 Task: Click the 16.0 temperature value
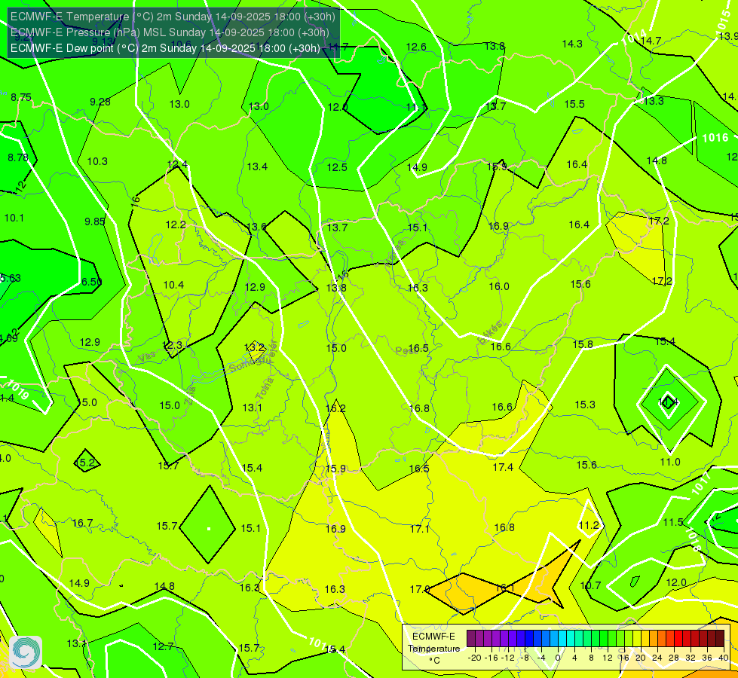click(499, 286)
